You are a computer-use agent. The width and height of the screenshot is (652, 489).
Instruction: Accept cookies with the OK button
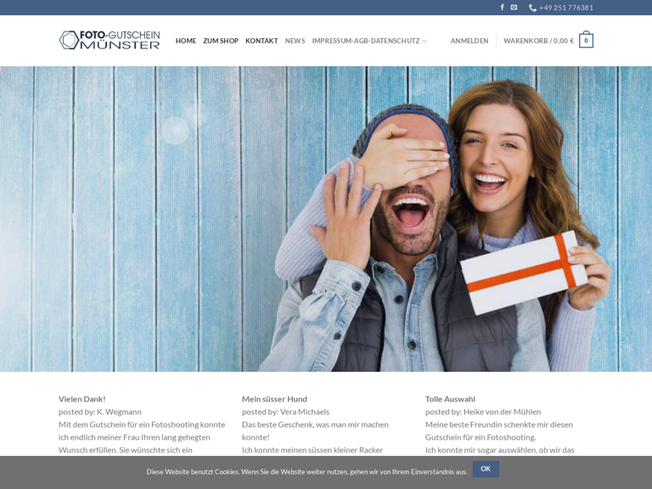486,469
